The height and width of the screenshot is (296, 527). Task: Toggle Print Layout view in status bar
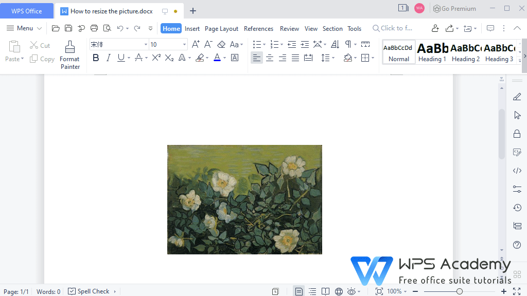pyautogui.click(x=298, y=291)
